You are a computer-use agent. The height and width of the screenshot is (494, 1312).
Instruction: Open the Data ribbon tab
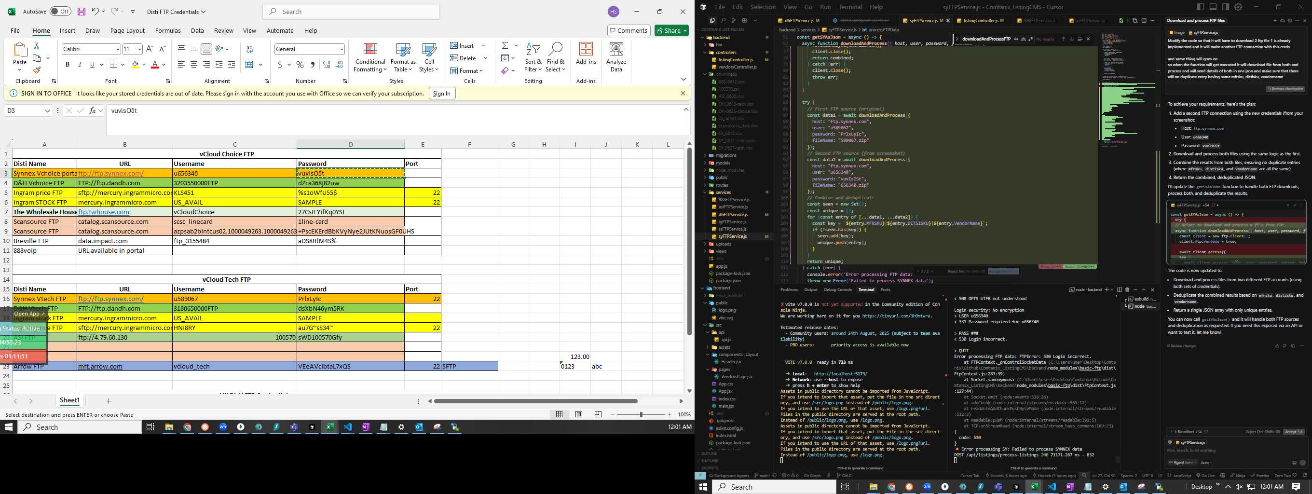(197, 30)
